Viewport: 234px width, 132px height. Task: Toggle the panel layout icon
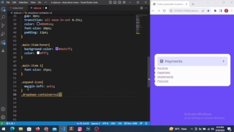115,3
